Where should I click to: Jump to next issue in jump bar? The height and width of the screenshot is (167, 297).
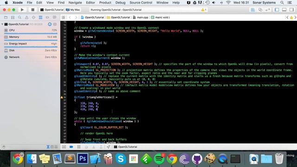point(295,18)
